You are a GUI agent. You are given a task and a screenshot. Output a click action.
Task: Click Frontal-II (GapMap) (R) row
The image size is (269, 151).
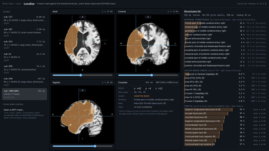tap(225, 101)
